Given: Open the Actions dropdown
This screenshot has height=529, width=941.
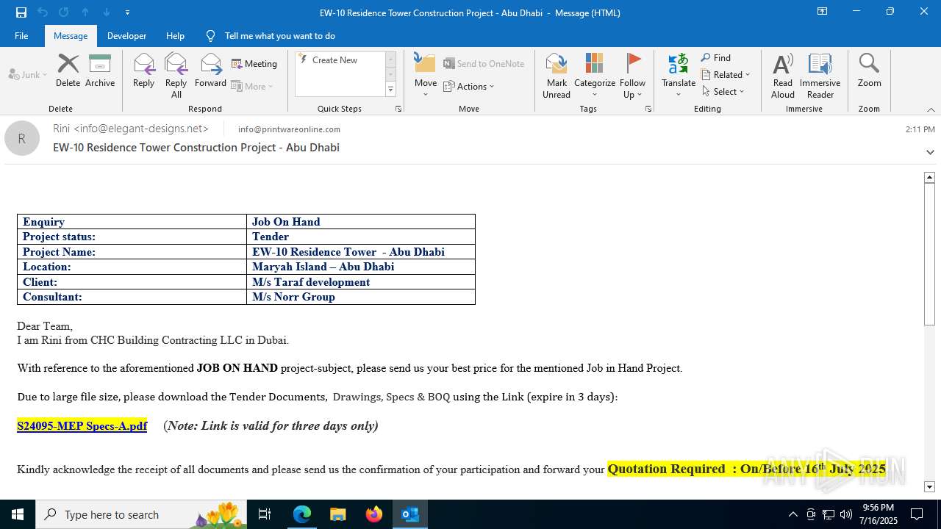Looking at the screenshot, I should tap(469, 87).
